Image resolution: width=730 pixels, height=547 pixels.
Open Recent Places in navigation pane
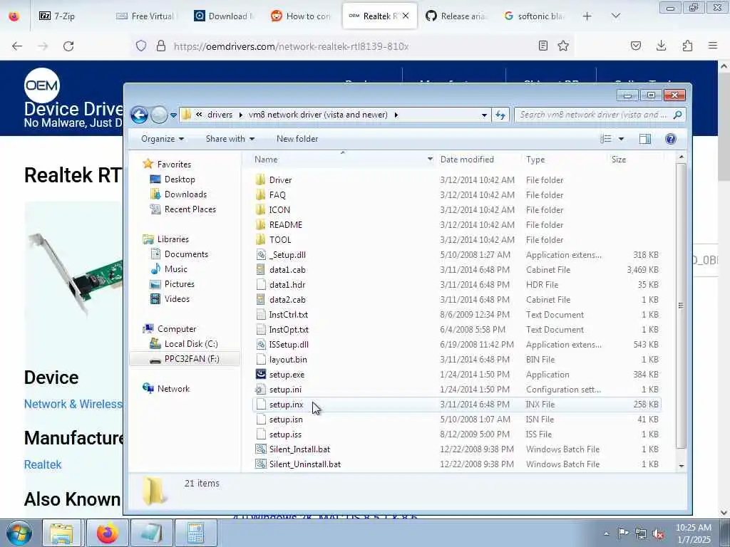point(190,209)
